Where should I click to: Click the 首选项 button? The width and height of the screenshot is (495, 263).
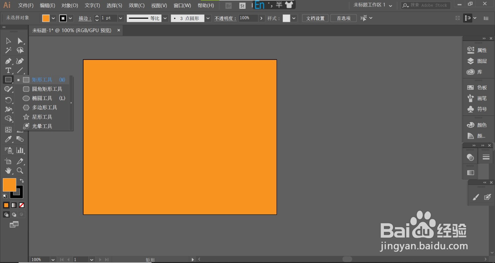tap(343, 18)
